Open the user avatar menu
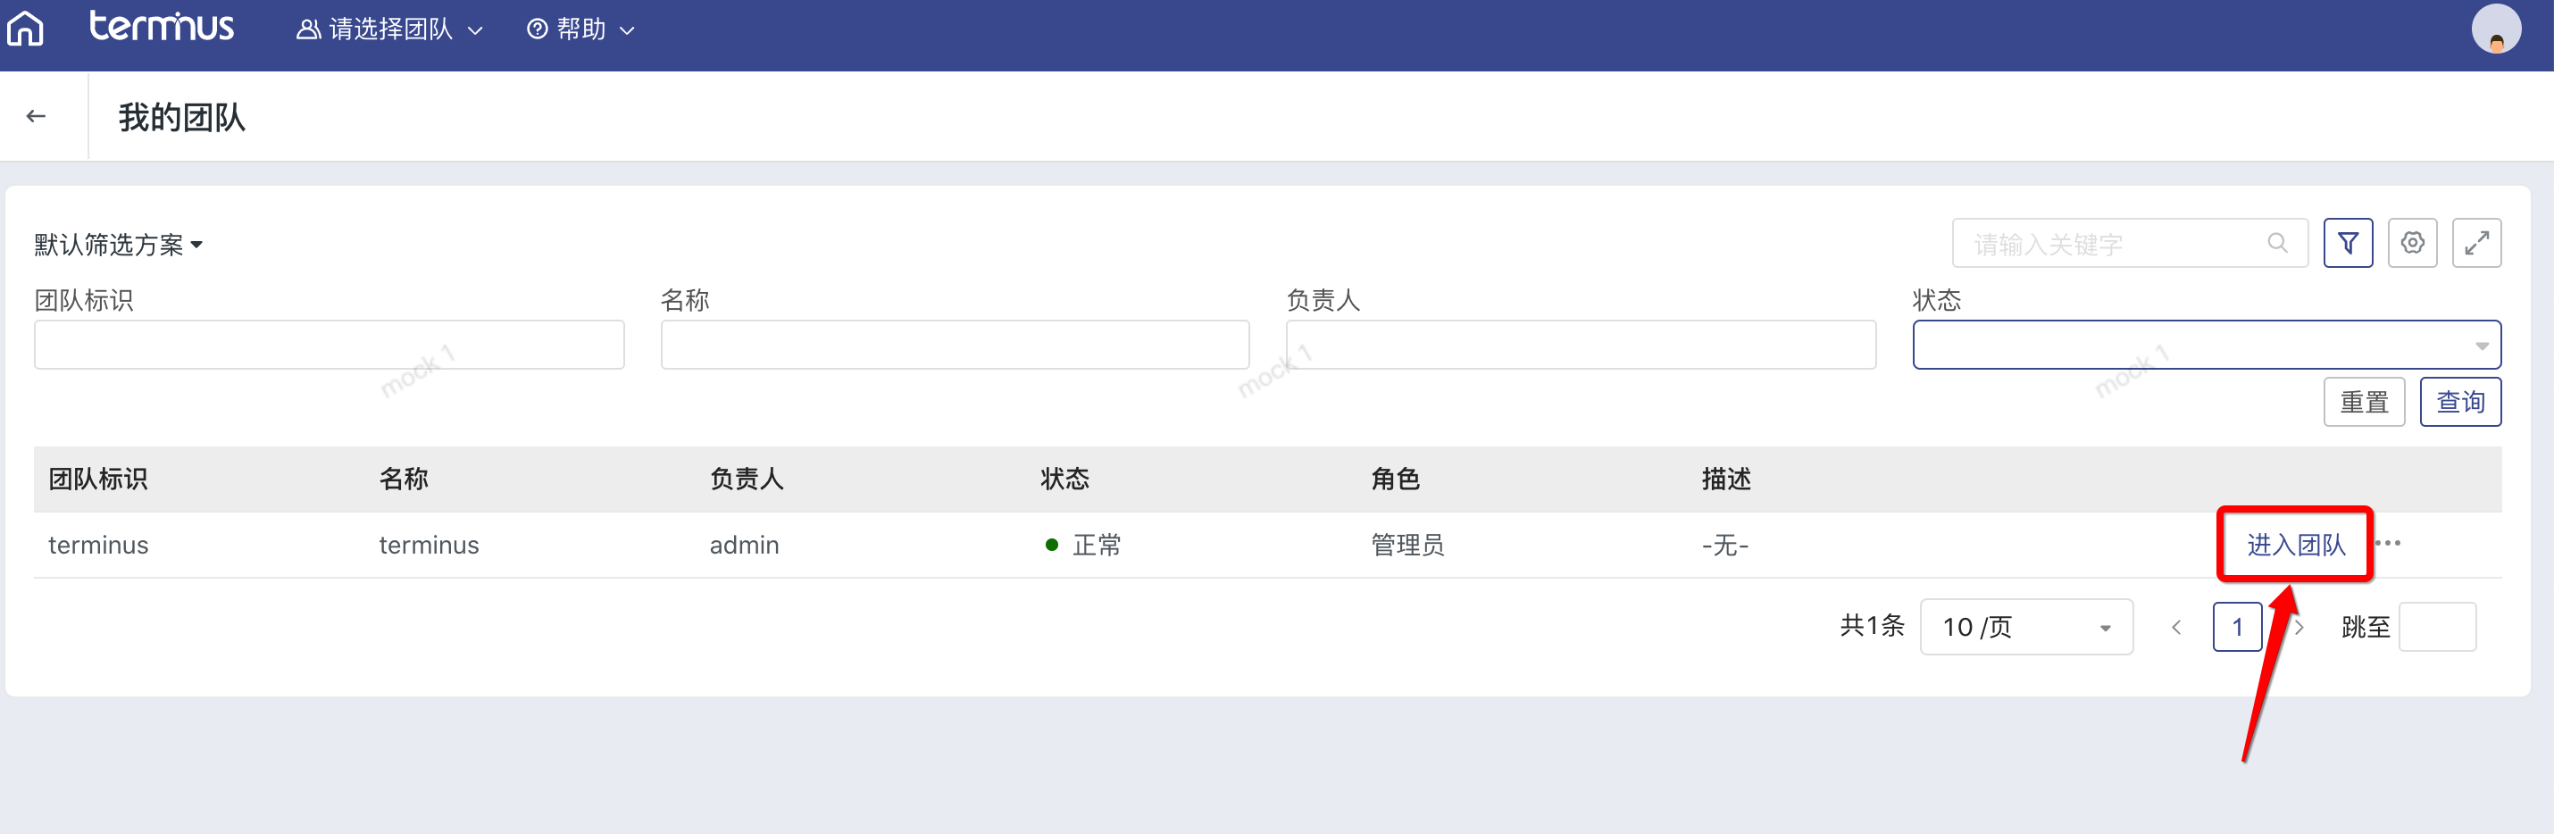Screen dimensions: 2554x834 click(x=2494, y=29)
